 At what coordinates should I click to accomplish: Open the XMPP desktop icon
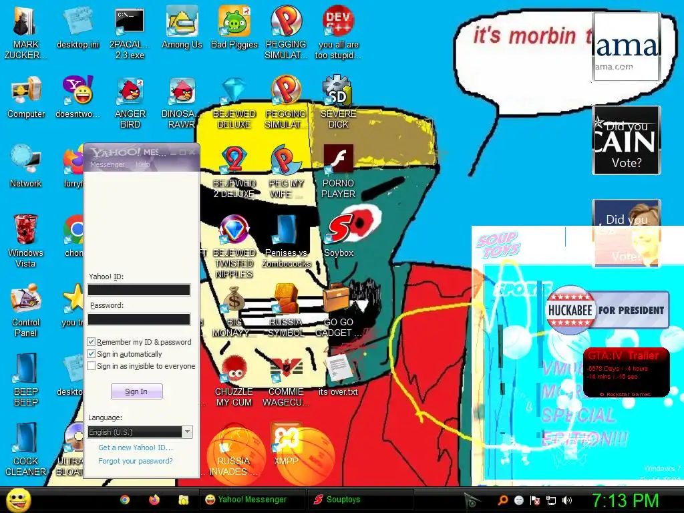coord(286,444)
